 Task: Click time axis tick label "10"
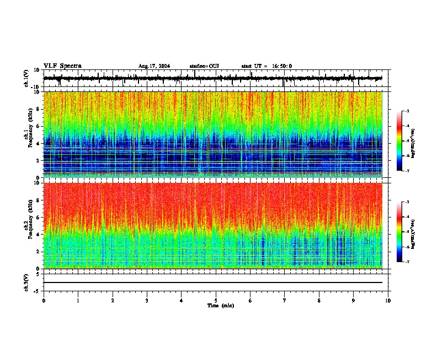(x=388, y=301)
